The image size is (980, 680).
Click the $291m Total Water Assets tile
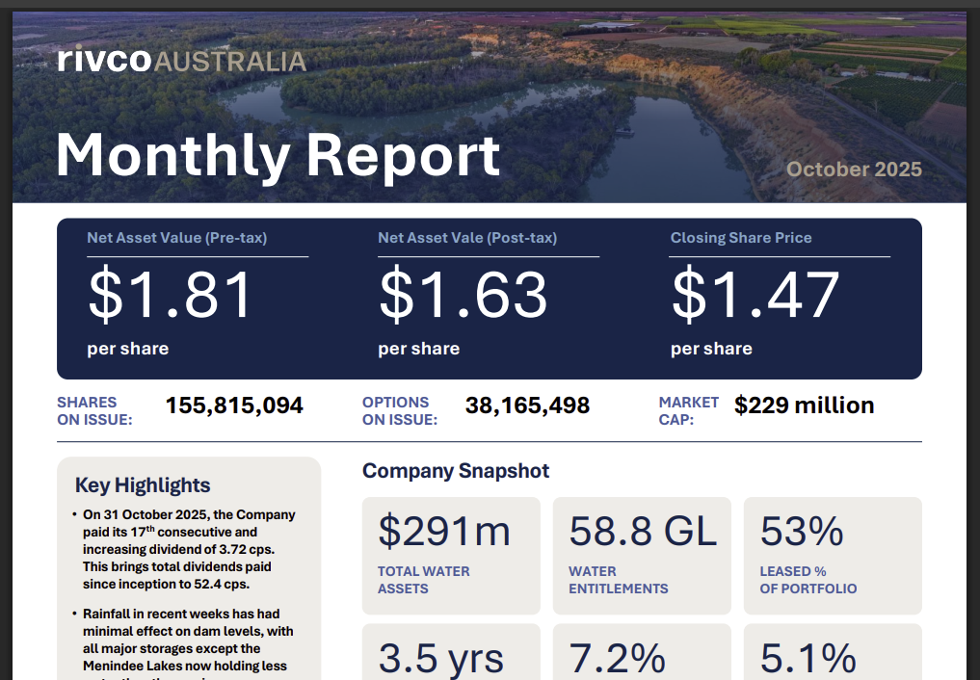[451, 555]
